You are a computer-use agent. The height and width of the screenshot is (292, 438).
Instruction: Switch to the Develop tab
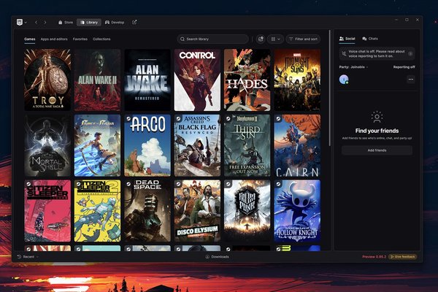coord(115,23)
